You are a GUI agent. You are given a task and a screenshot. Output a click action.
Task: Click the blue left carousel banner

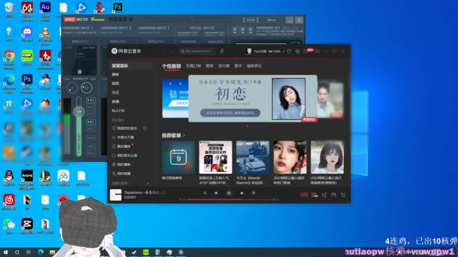(x=175, y=98)
